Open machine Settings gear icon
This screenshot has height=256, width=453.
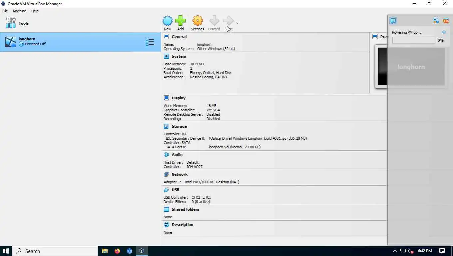(198, 21)
